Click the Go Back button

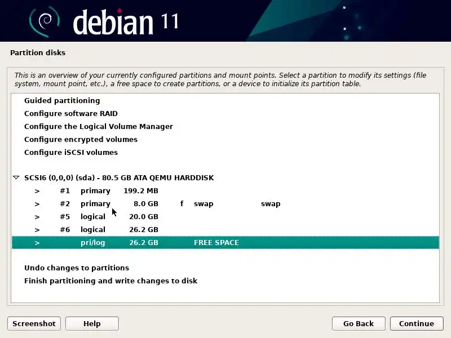pyautogui.click(x=359, y=323)
